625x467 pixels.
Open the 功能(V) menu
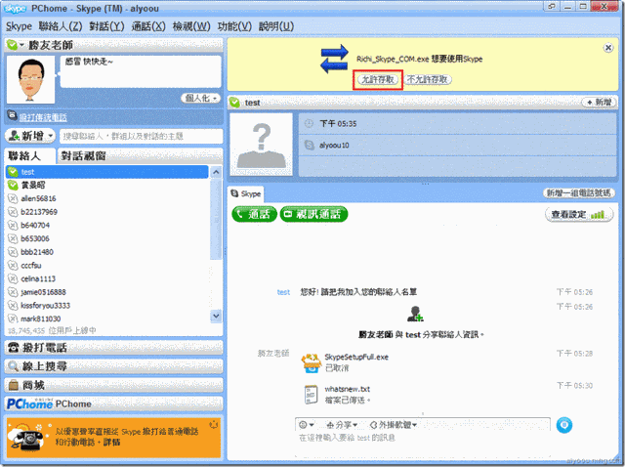(234, 26)
